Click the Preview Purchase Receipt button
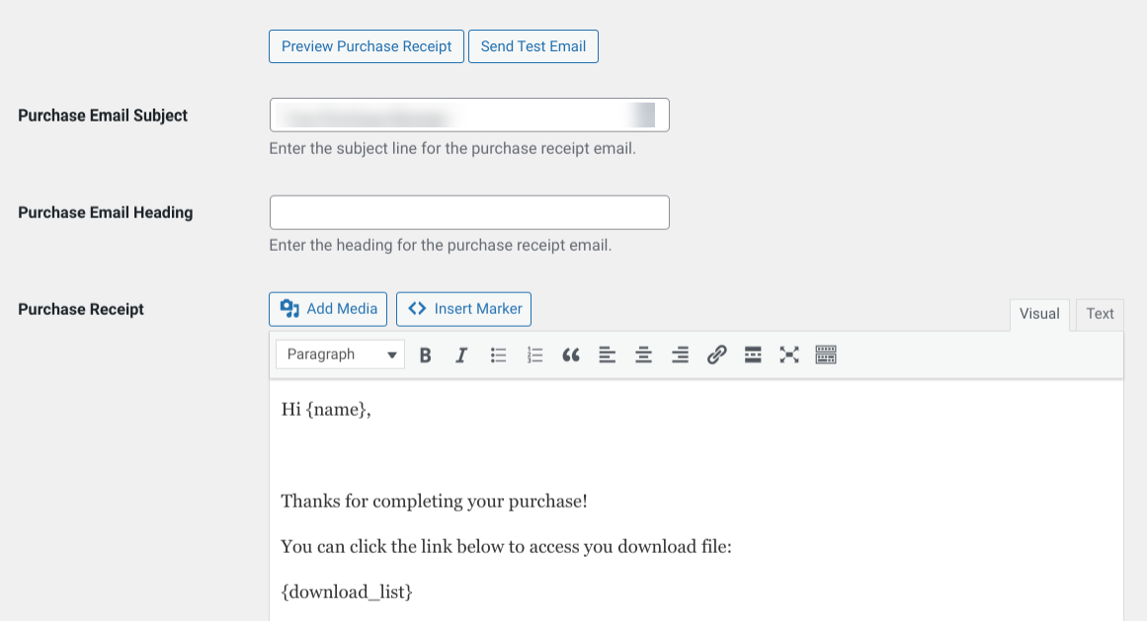The image size is (1147, 621). [366, 45]
